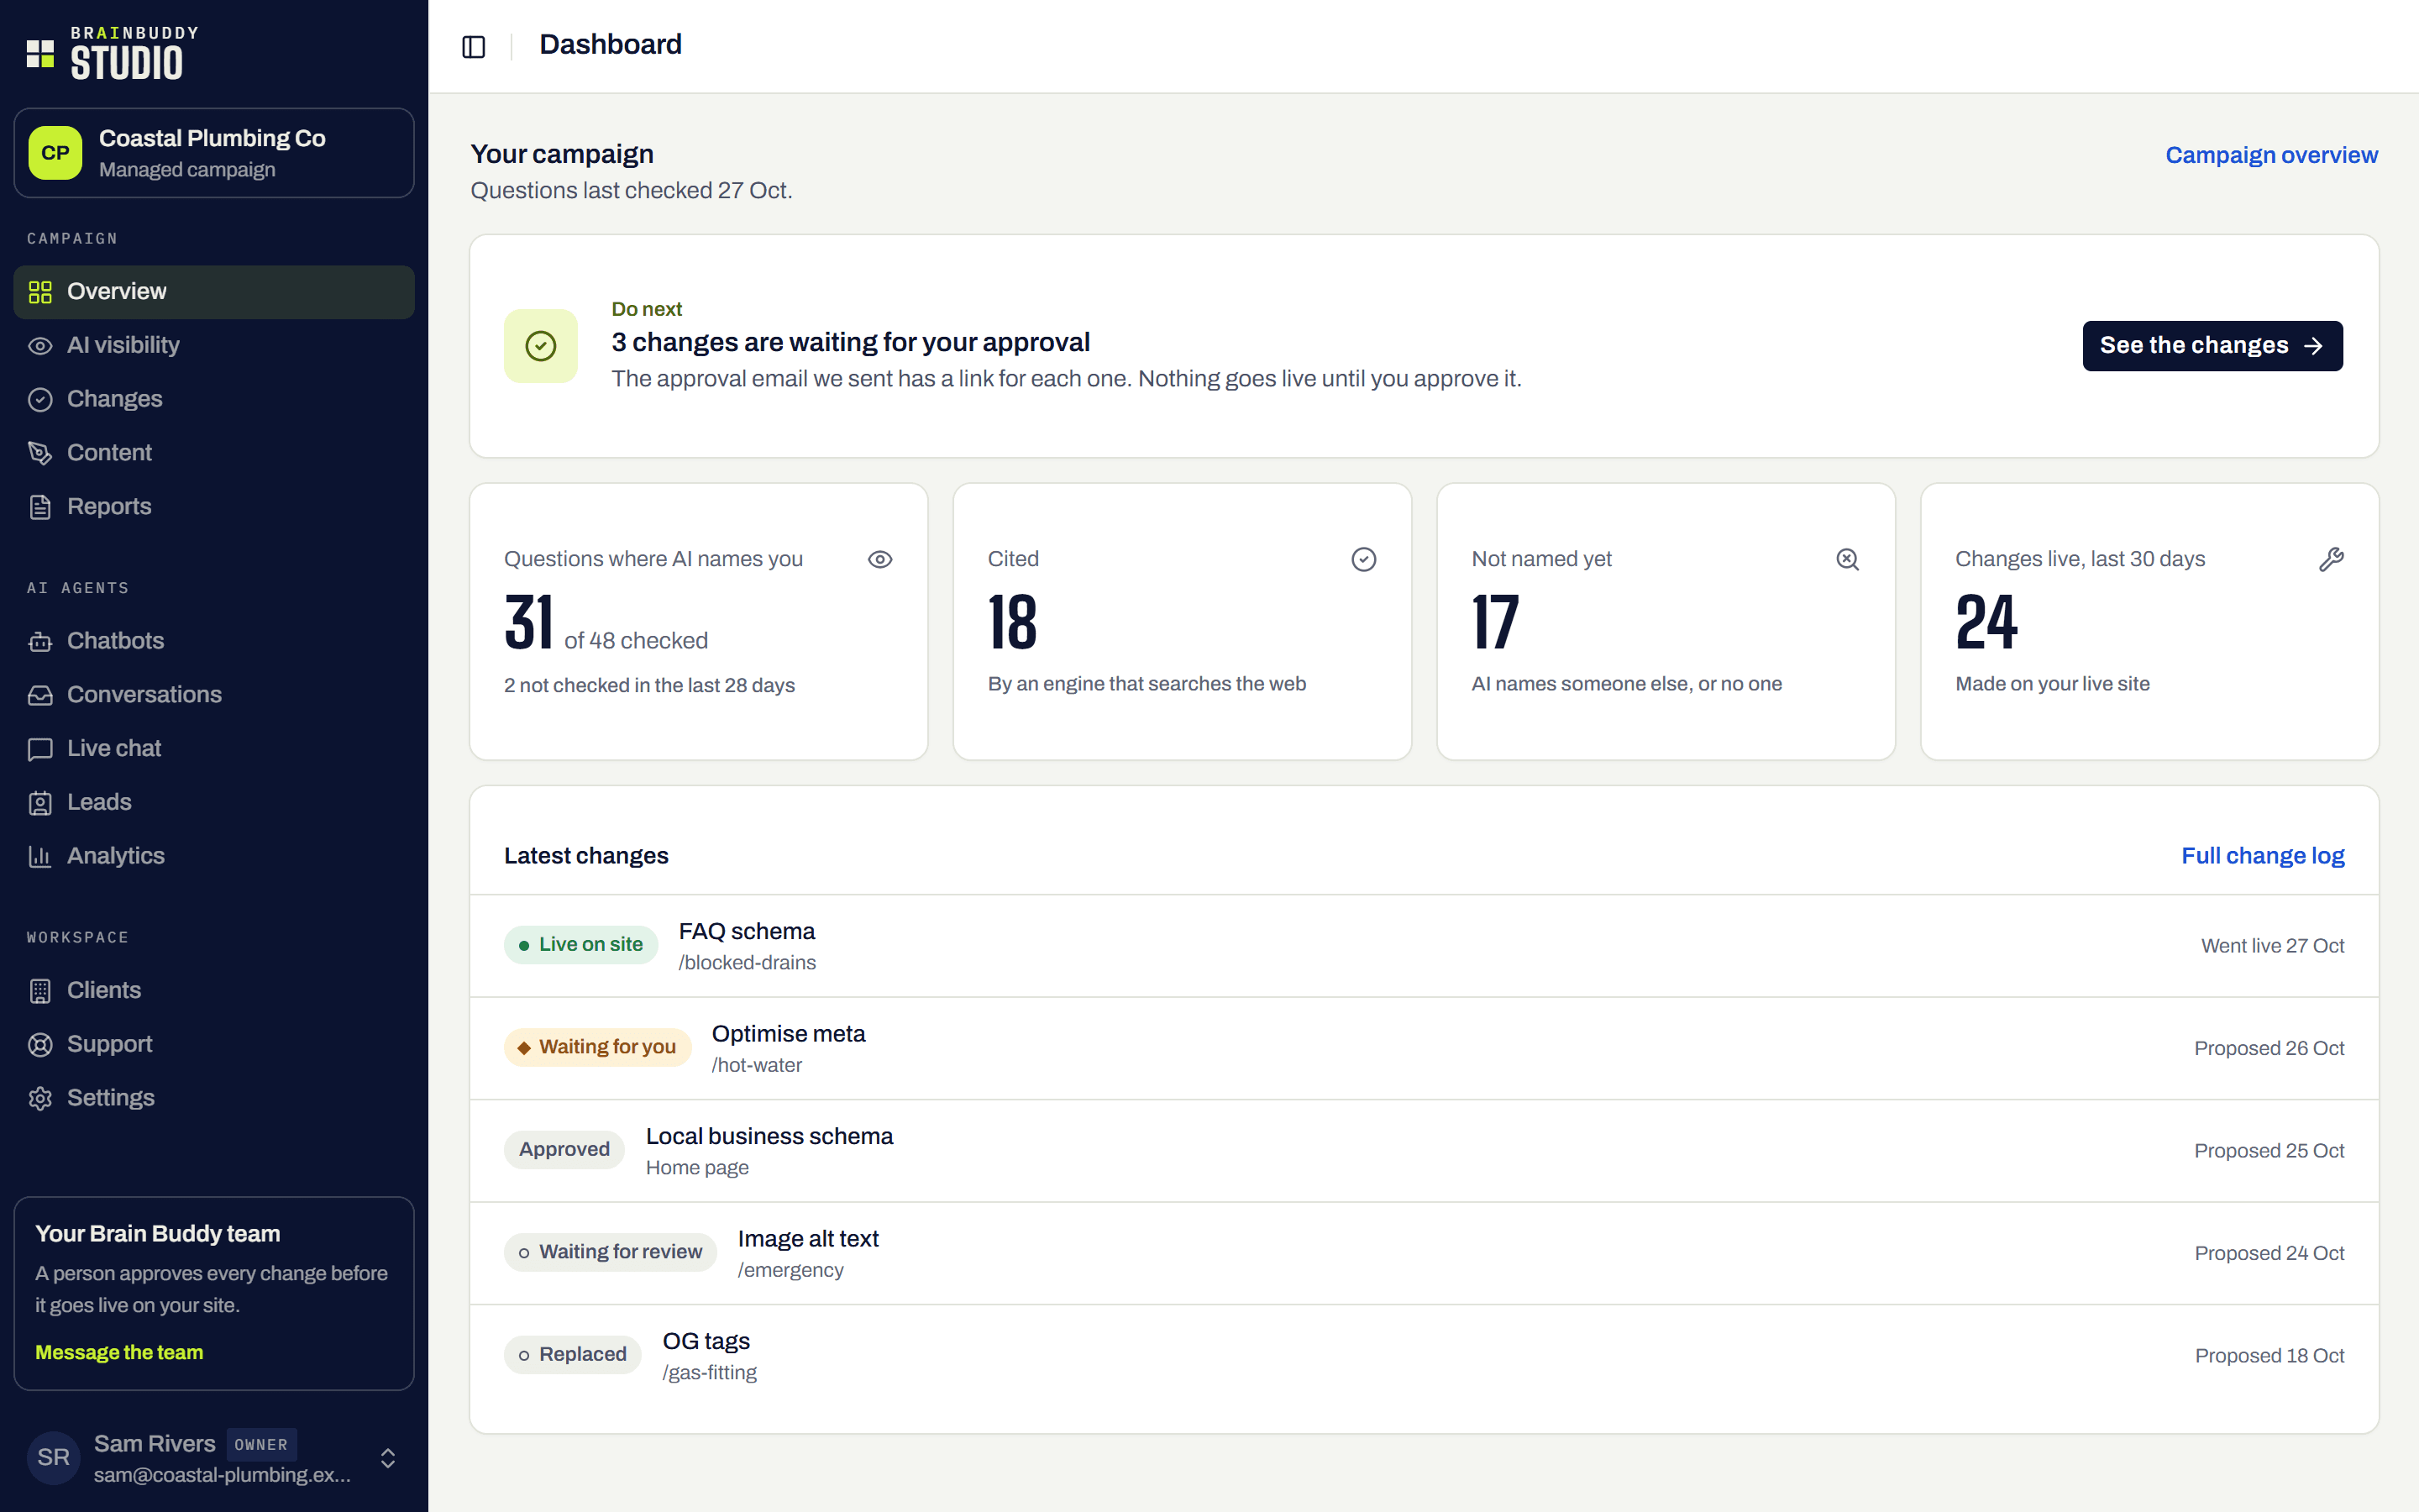
Task: Click the Waiting for you status badge
Action: (598, 1047)
